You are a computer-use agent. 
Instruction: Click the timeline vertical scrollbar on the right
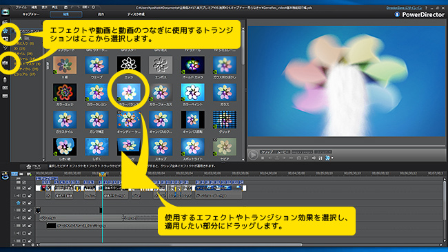[x=445, y=200]
